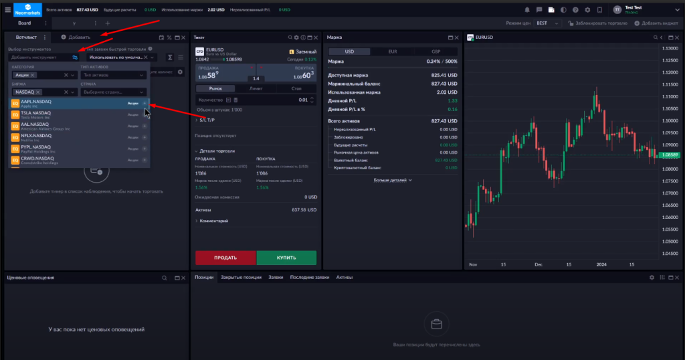Open the Режим цен BEST dropdown
The width and height of the screenshot is (685, 360).
click(547, 23)
